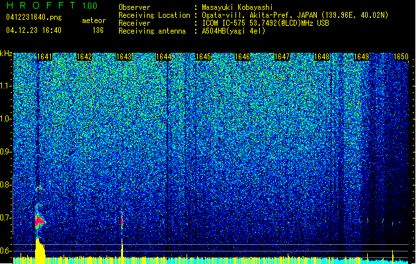
Task: Click the Ogata-vill. Akita-Pref. JAPAN location
Action: 295,15
